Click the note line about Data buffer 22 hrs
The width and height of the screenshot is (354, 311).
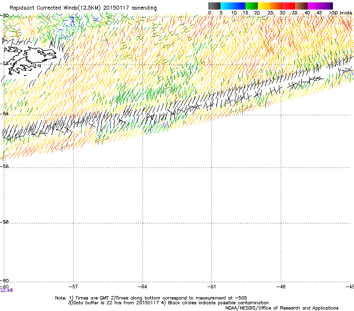[168, 303]
